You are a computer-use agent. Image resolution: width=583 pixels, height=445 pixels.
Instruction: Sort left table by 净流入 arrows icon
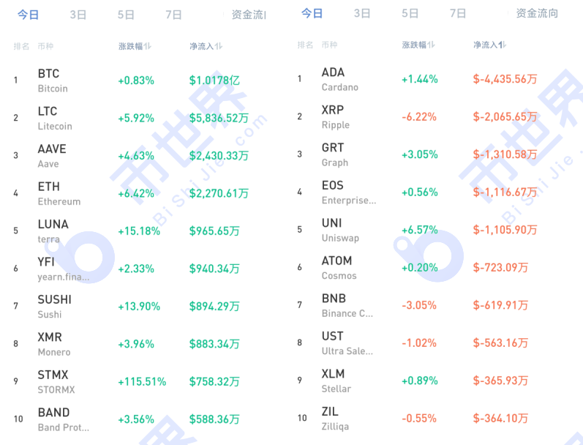(219, 46)
